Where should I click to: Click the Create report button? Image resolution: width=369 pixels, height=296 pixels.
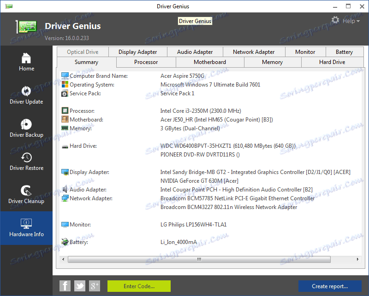[x=329, y=286]
